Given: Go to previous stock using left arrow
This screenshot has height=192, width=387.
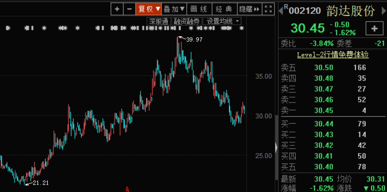Looking at the screenshot, I should point(280,11).
